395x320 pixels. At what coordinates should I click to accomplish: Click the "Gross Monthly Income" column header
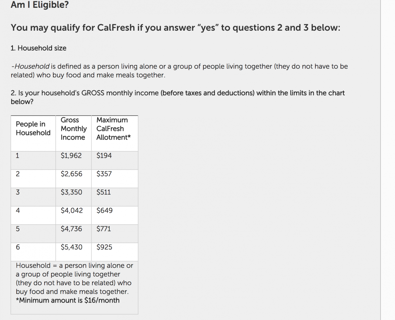tap(73, 129)
